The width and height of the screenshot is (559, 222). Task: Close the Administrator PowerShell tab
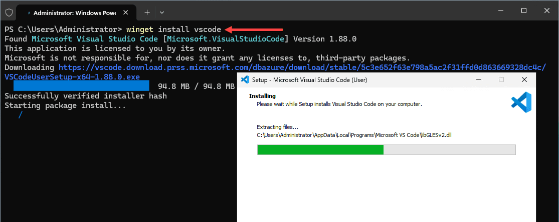tap(125, 12)
